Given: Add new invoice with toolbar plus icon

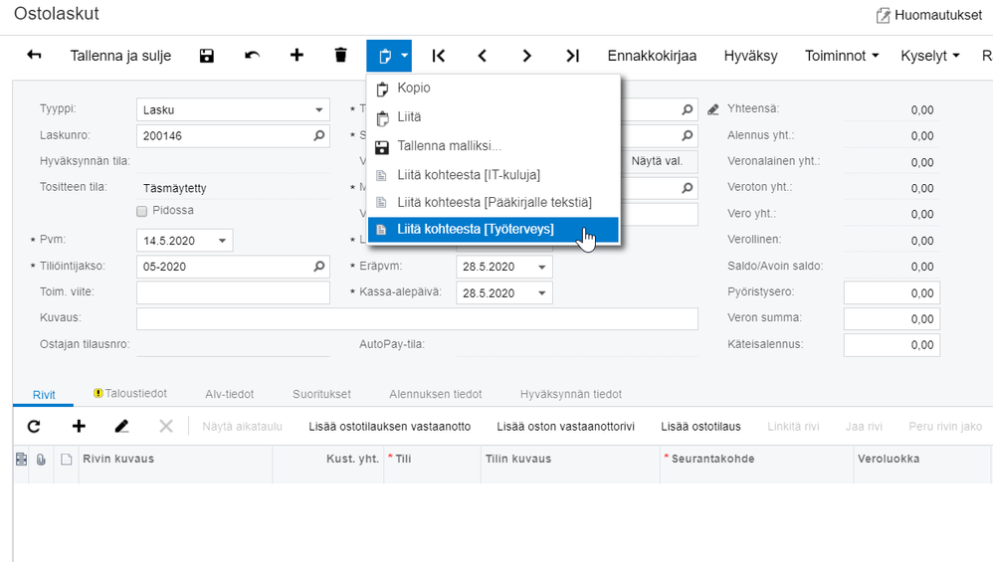Looking at the screenshot, I should coord(297,56).
